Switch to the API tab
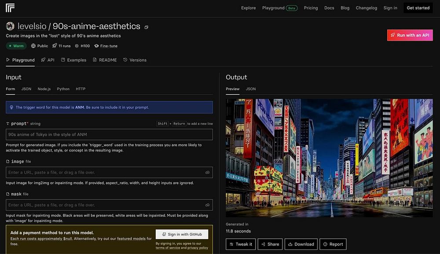This screenshot has width=440, height=254. [x=48, y=60]
